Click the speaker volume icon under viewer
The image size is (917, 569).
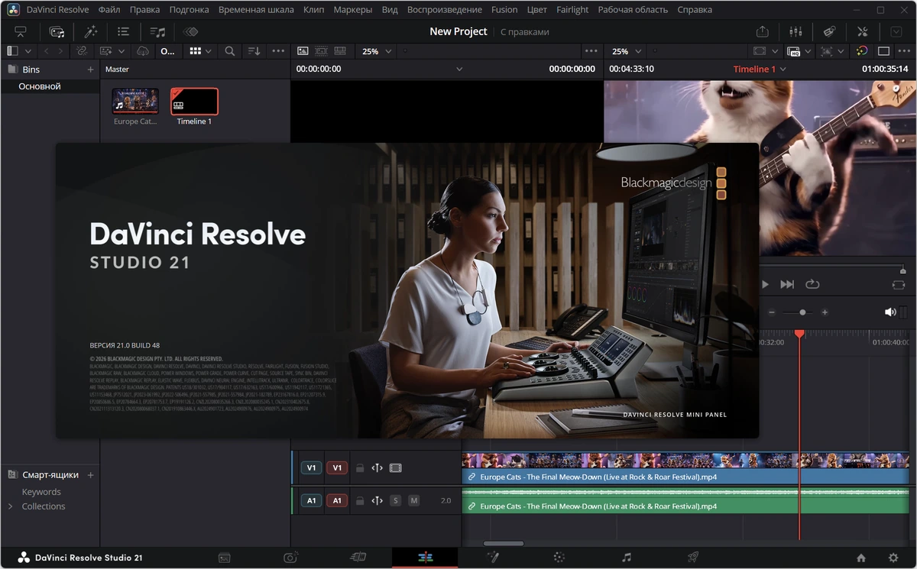pyautogui.click(x=890, y=312)
